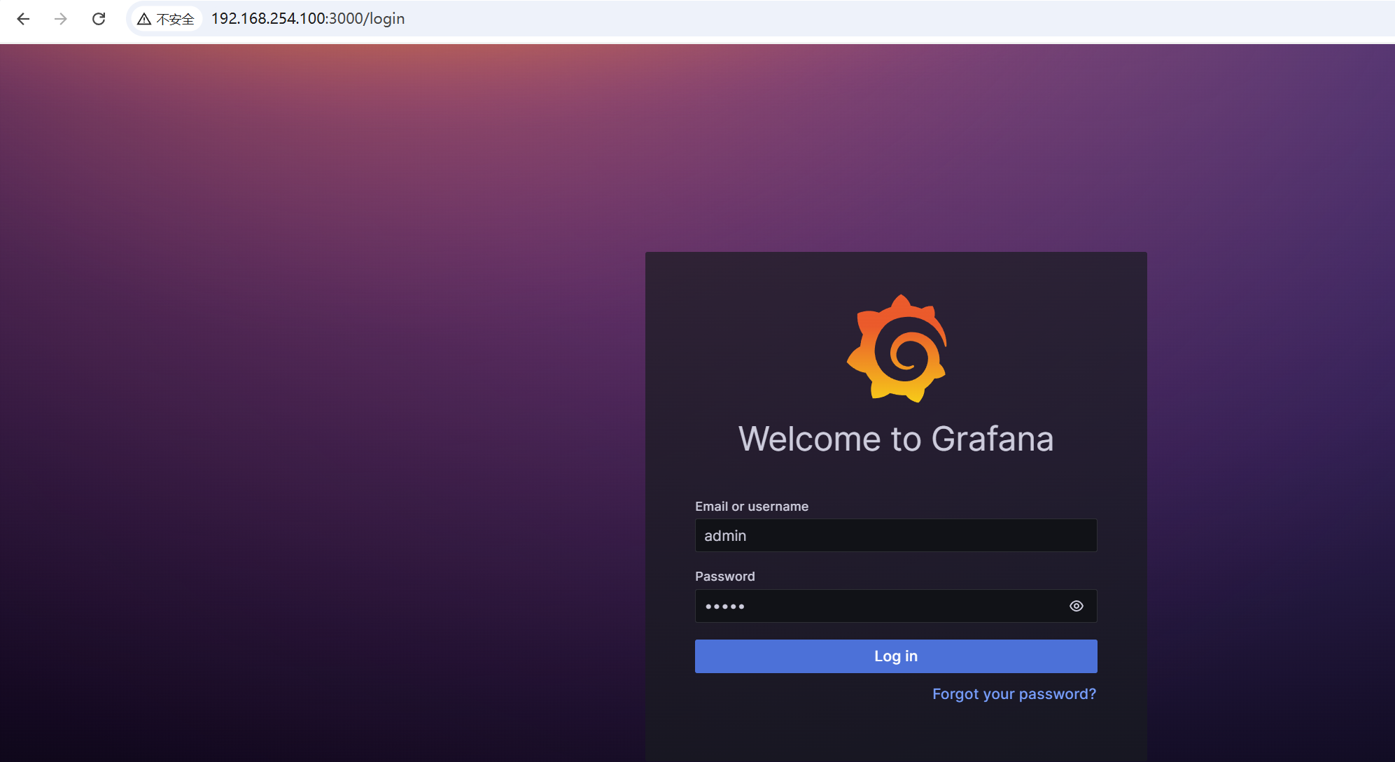Click the Grafana swirl logo
Image resolution: width=1395 pixels, height=762 pixels.
pos(897,348)
